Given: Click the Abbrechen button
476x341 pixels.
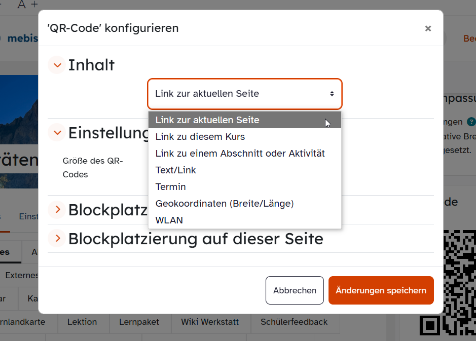Looking at the screenshot, I should pyautogui.click(x=294, y=290).
